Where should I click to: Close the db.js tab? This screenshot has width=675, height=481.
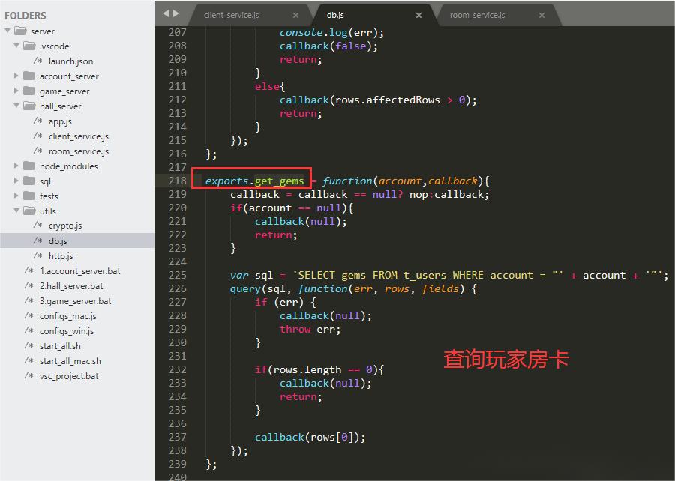coord(418,15)
